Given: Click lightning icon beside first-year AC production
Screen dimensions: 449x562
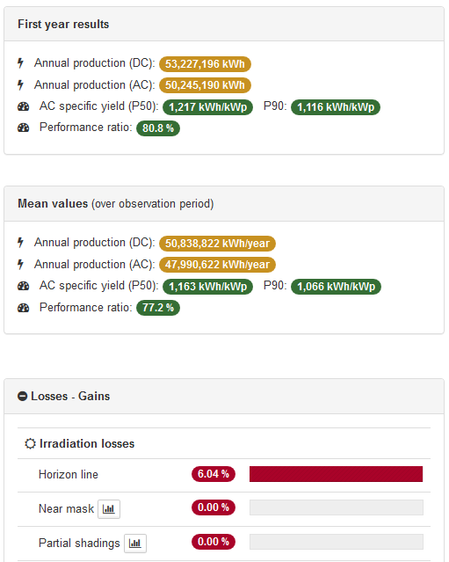Looking at the screenshot, I should click(20, 85).
